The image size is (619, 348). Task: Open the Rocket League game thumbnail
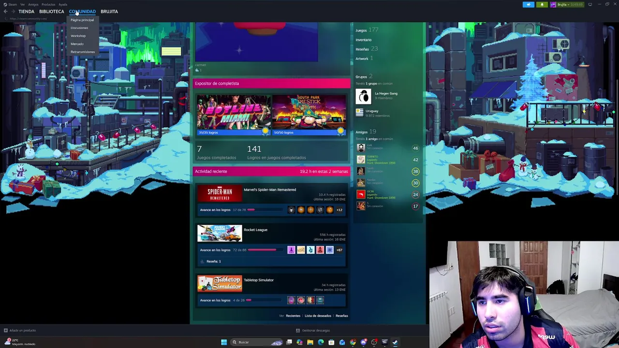click(220, 233)
